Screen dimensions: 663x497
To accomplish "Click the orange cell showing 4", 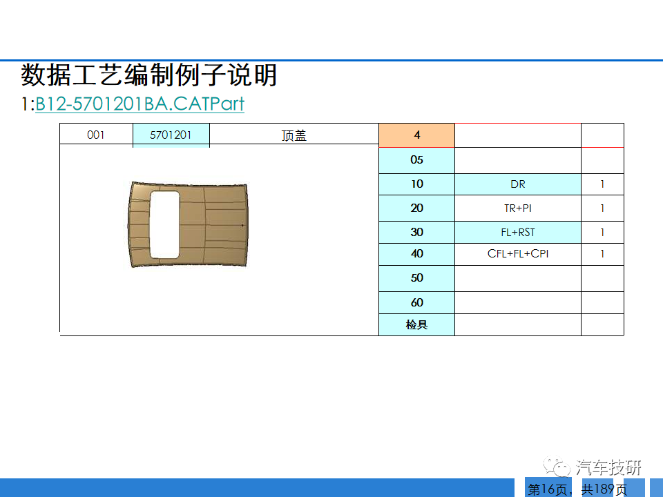I will click(417, 135).
